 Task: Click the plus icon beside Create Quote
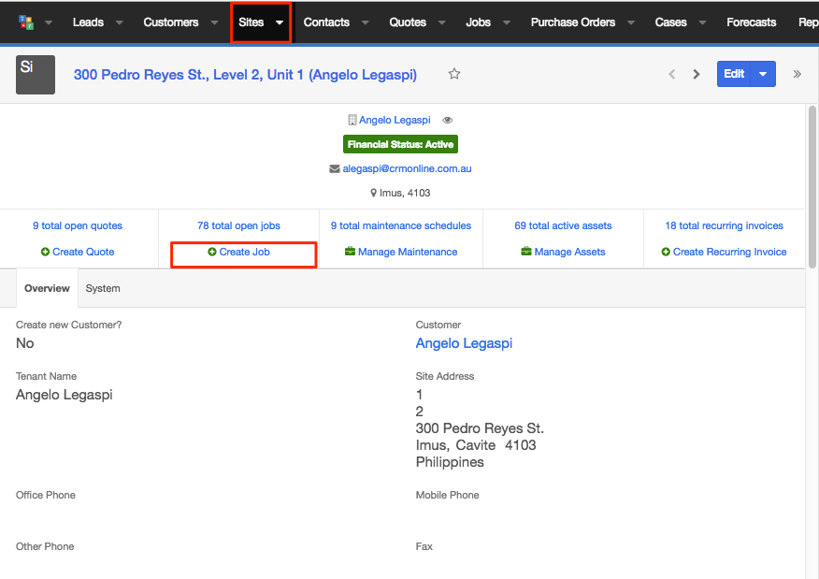pos(46,252)
